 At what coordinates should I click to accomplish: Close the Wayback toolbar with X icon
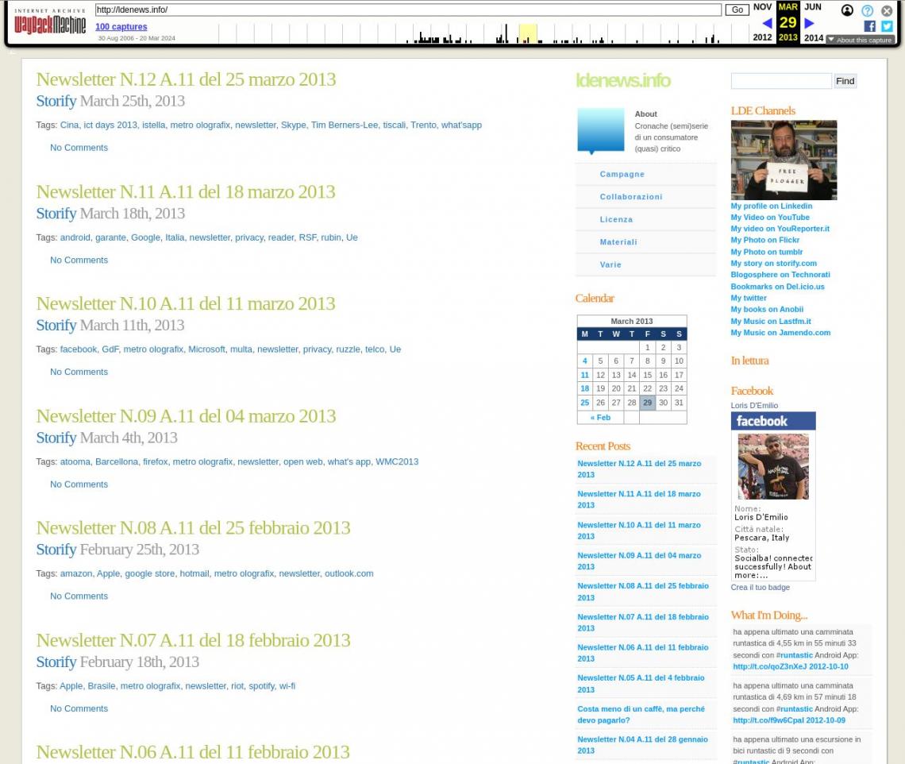pos(887,10)
